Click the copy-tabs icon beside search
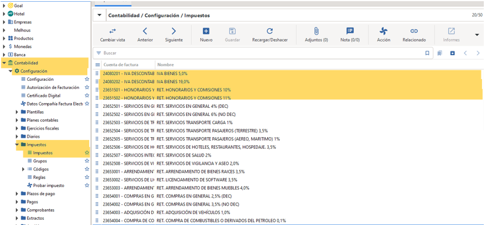The image size is (485, 225). pyautogui.click(x=439, y=53)
